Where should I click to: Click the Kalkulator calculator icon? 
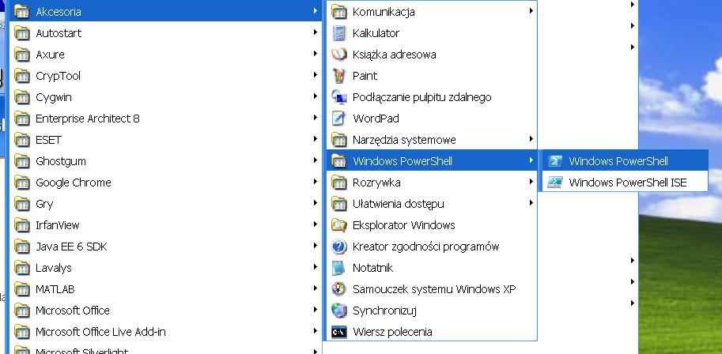click(339, 33)
